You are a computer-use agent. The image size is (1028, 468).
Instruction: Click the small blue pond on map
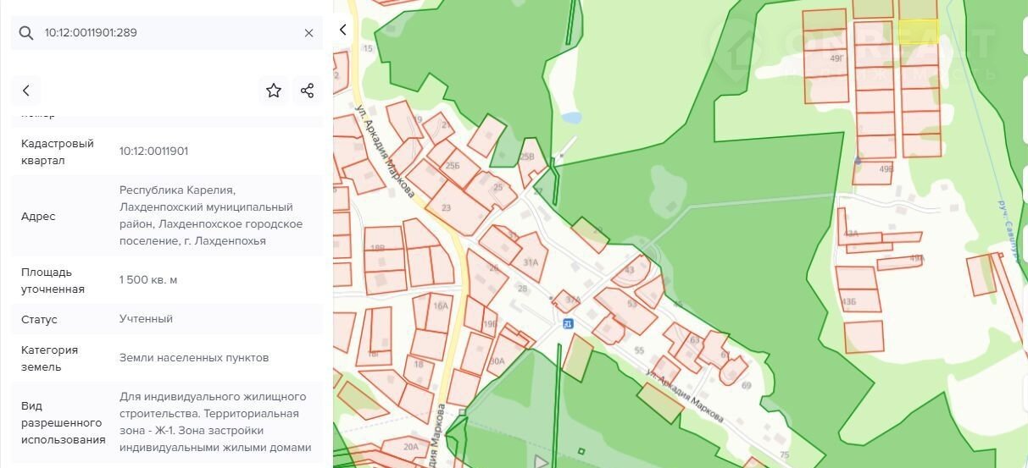pyautogui.click(x=571, y=118)
